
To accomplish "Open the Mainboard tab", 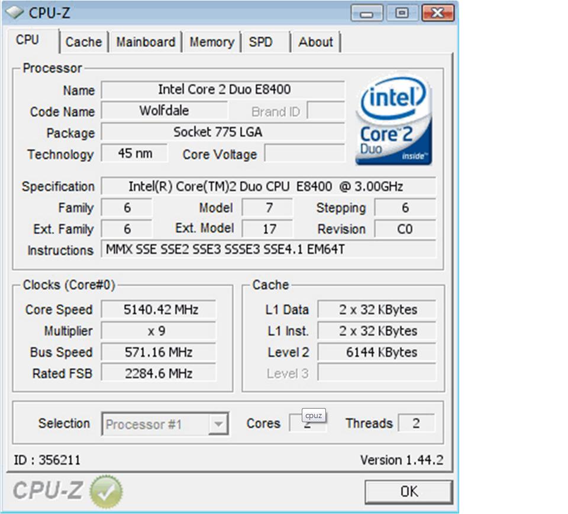I will tap(146, 42).
